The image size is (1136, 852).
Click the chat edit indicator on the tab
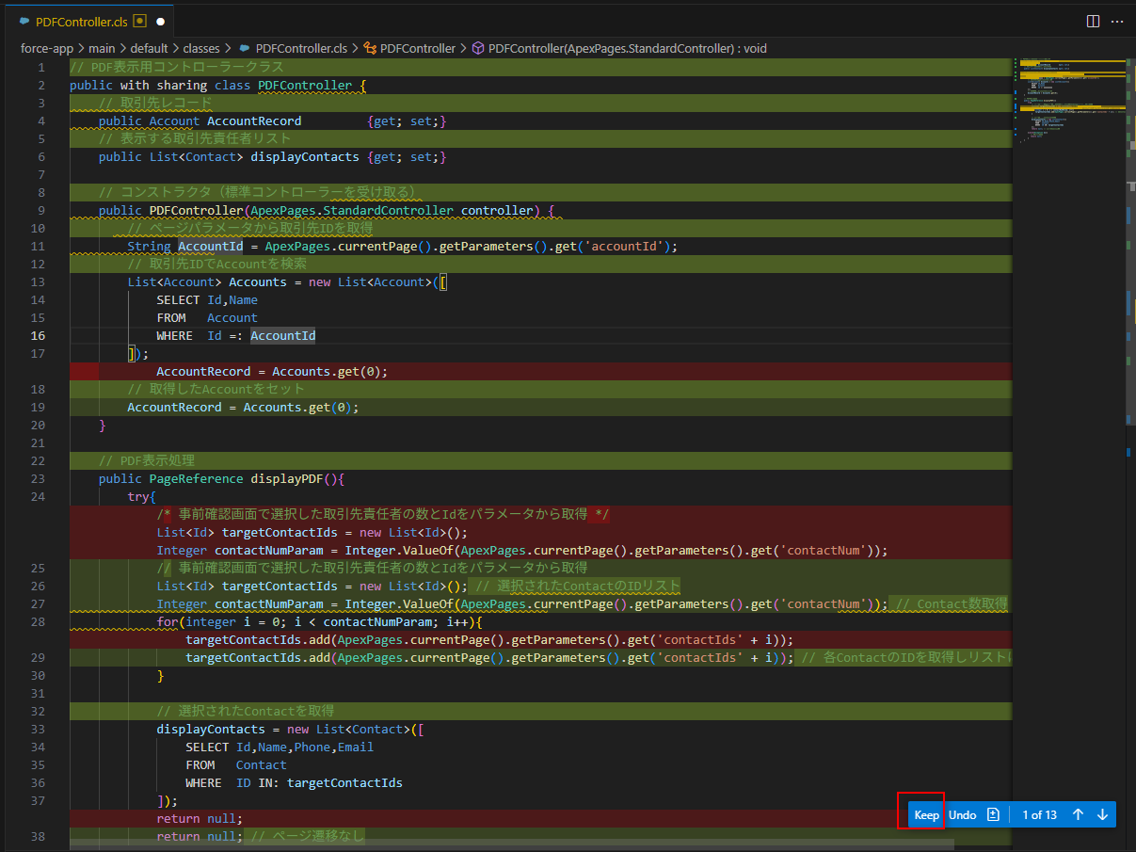[140, 21]
